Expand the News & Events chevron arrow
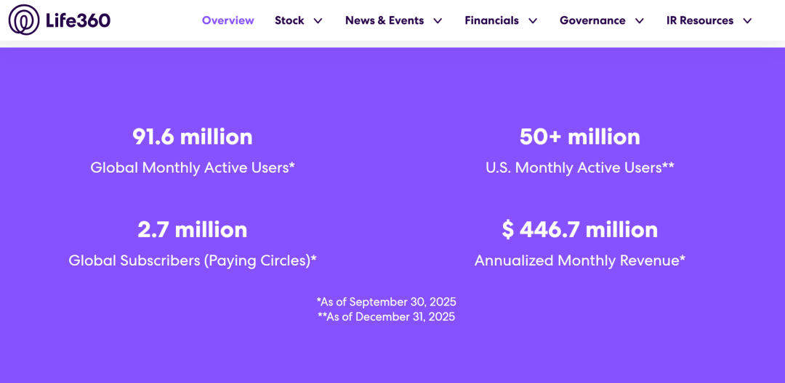Viewport: 785px width, 383px height. click(438, 21)
